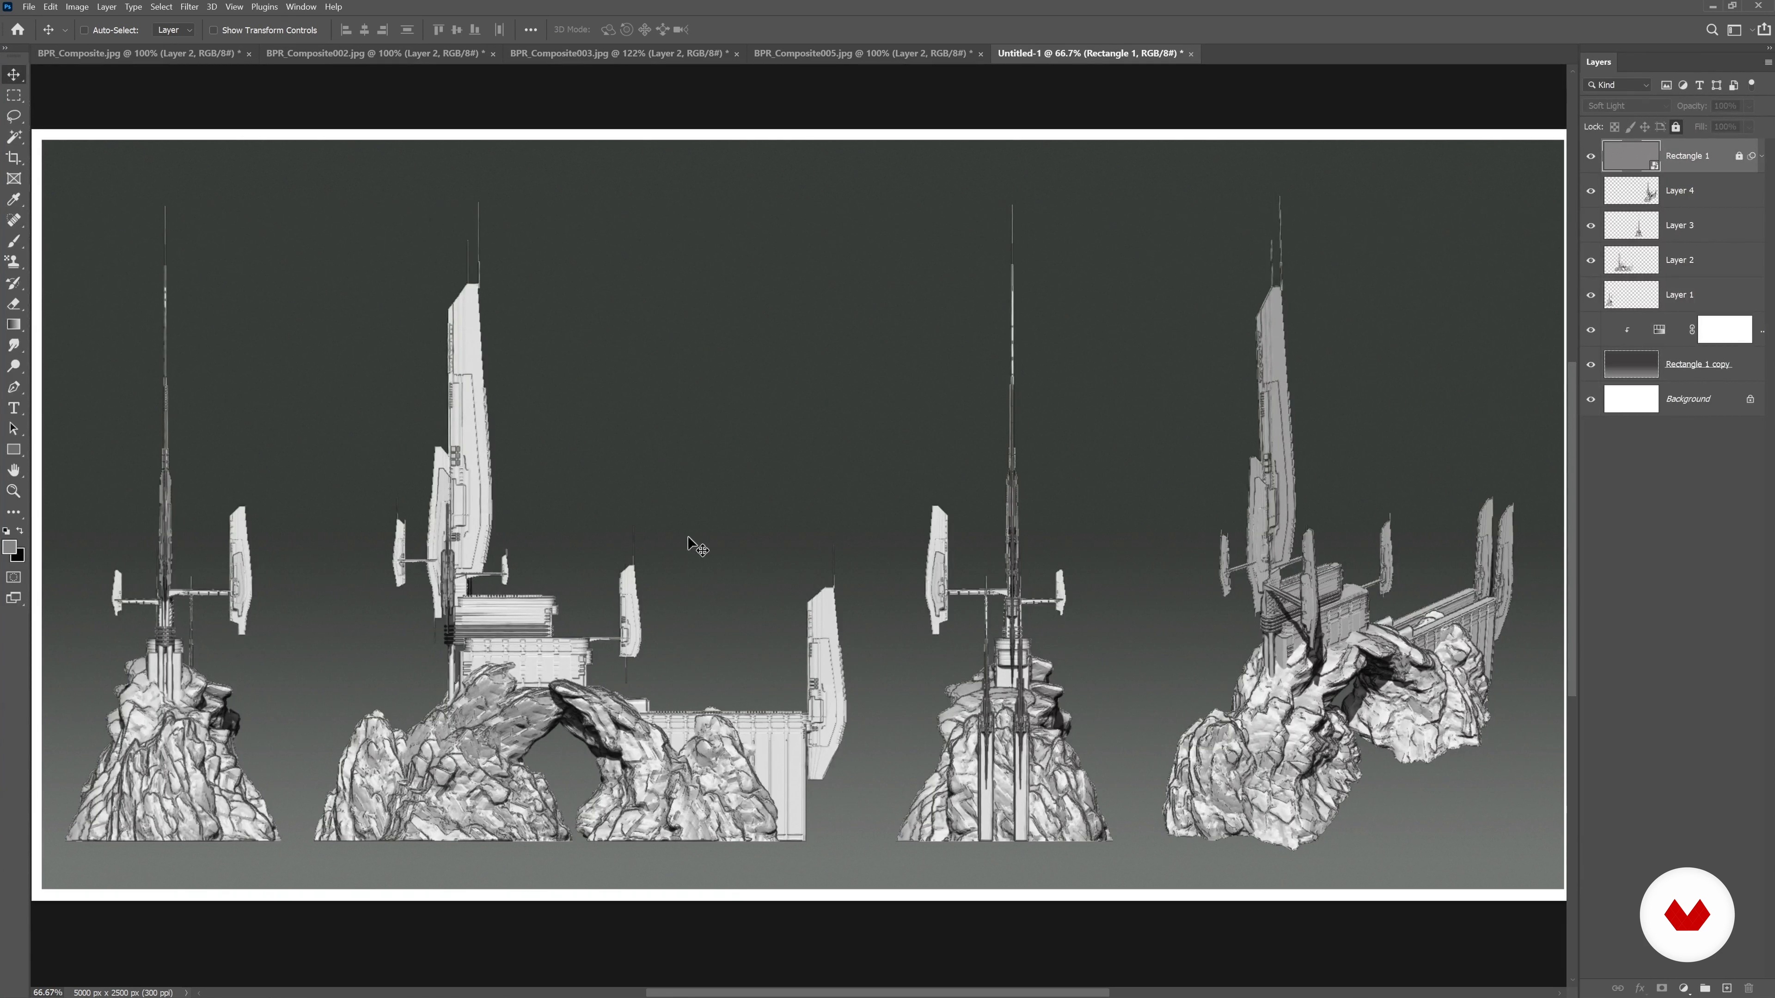Viewport: 1775px width, 998px height.
Task: Open the status bar info arrow
Action: (x=186, y=992)
